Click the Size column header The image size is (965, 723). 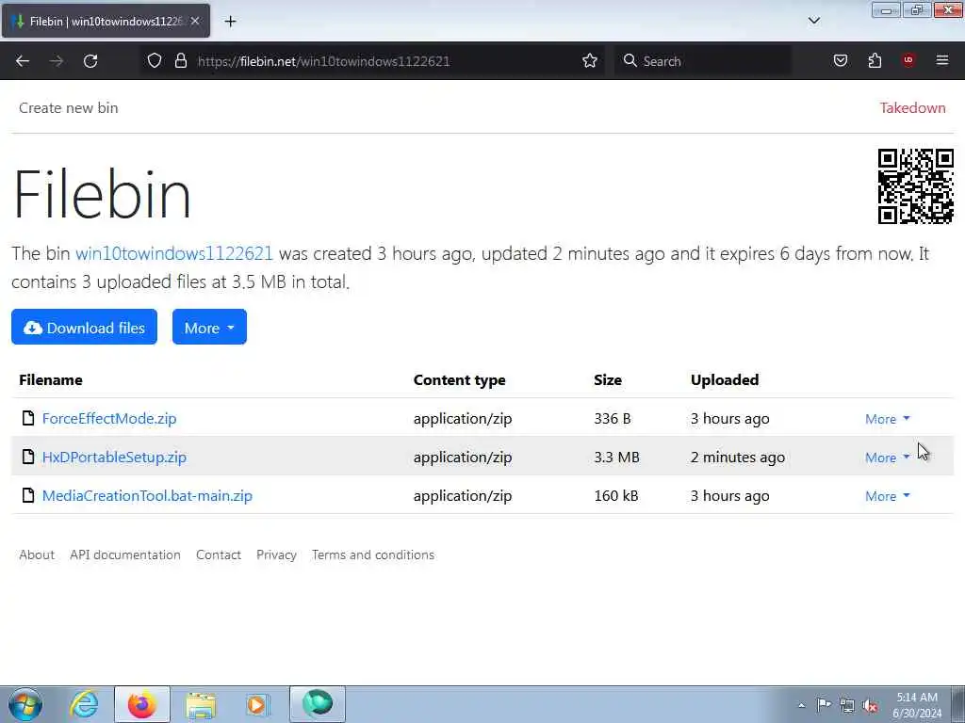[x=608, y=380]
